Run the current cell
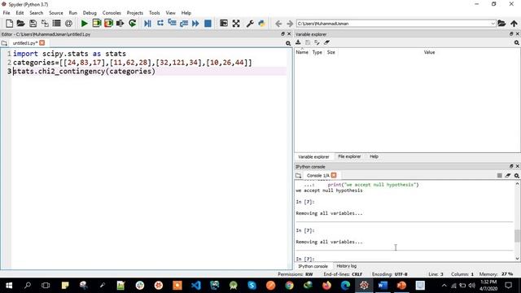This screenshot has height=293, width=521. point(97,24)
